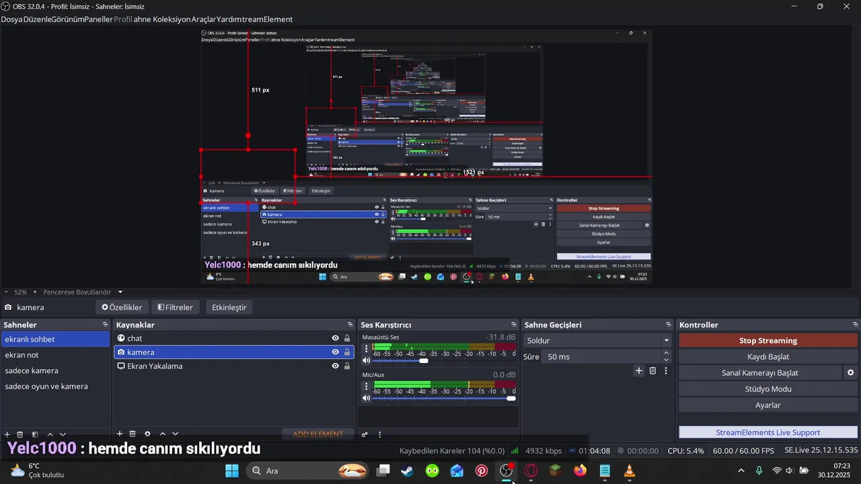Viewport: 861px width, 484px height.
Task: Undock the Sahneler panel
Action: point(105,325)
